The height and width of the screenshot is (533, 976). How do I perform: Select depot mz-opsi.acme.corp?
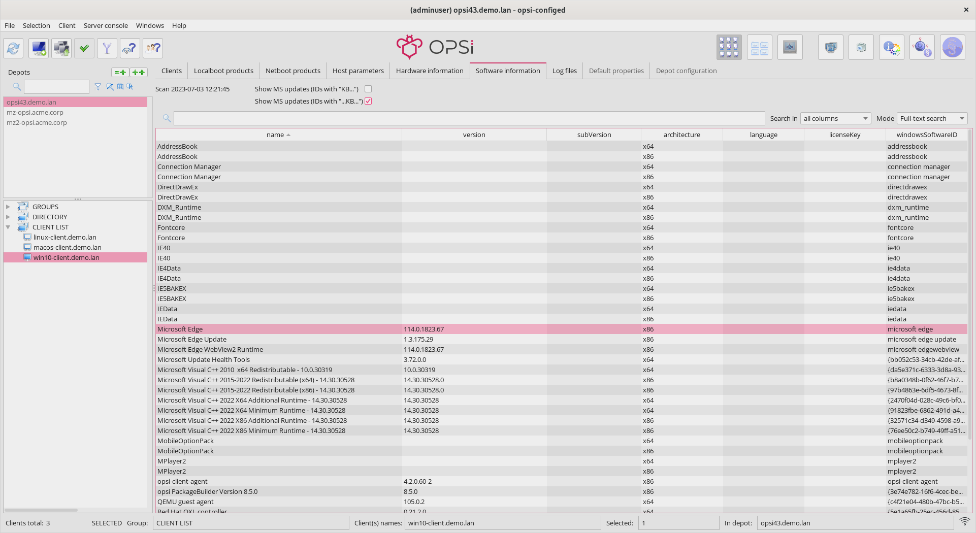tap(75, 112)
